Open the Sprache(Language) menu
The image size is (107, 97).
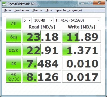coord(69,10)
